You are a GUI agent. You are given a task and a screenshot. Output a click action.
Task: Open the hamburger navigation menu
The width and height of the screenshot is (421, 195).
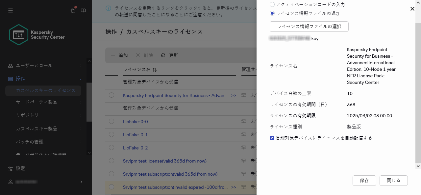pyautogui.click(x=10, y=10)
